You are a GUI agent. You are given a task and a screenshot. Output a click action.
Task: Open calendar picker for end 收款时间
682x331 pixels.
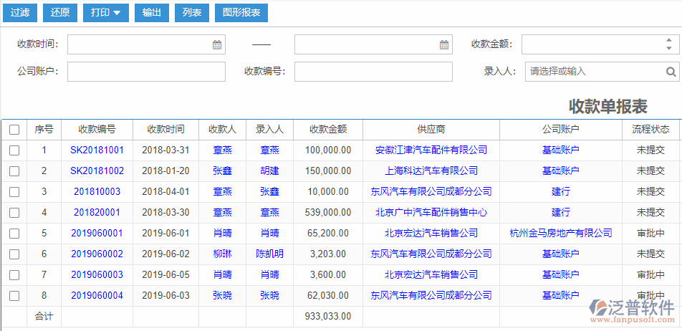tap(444, 44)
